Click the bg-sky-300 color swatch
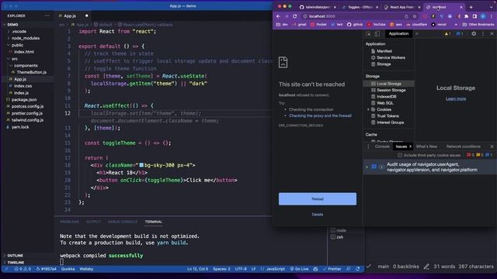 [141, 165]
